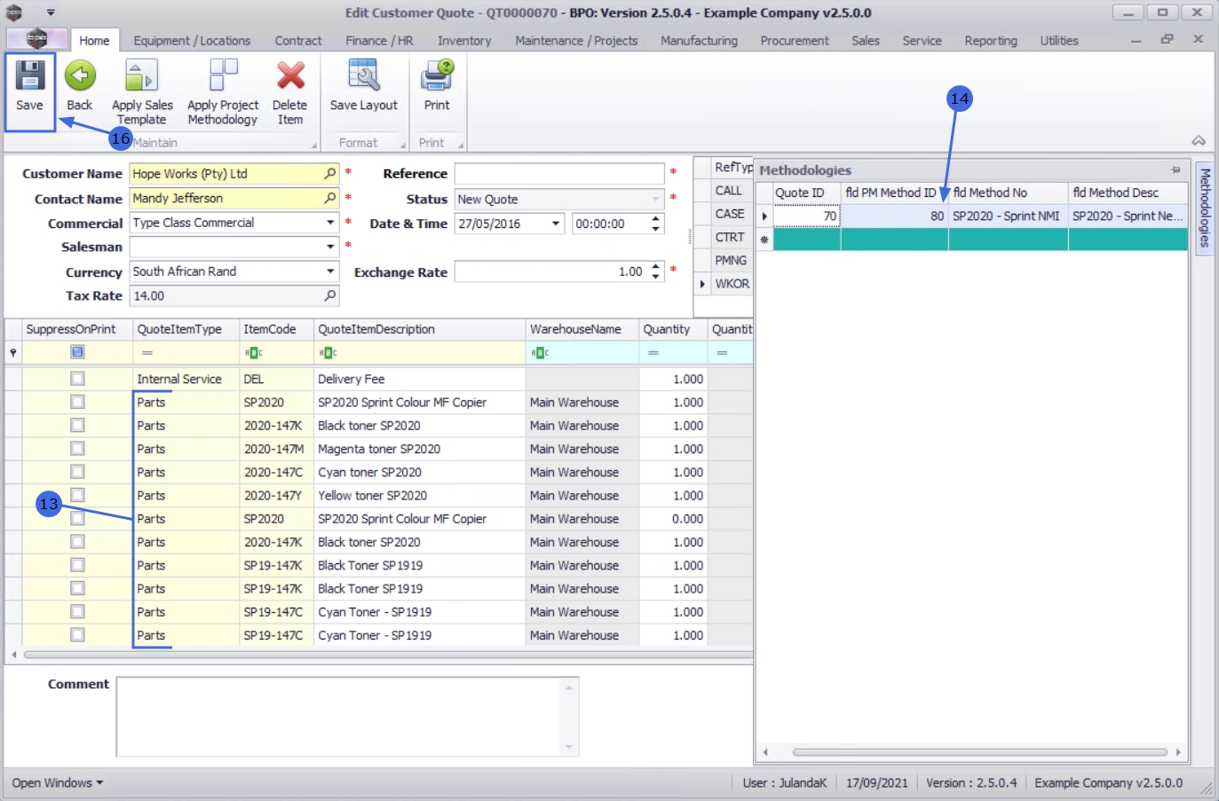This screenshot has width=1219, height=801.
Task: Open the Format group options launcher
Action: [x=403, y=145]
